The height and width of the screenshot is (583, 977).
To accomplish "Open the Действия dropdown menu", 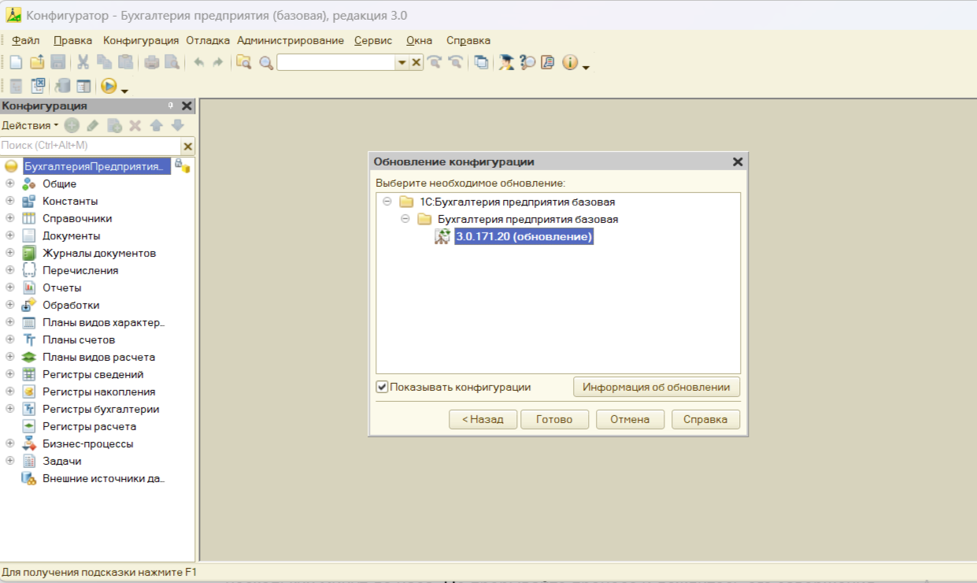I will 30,125.
